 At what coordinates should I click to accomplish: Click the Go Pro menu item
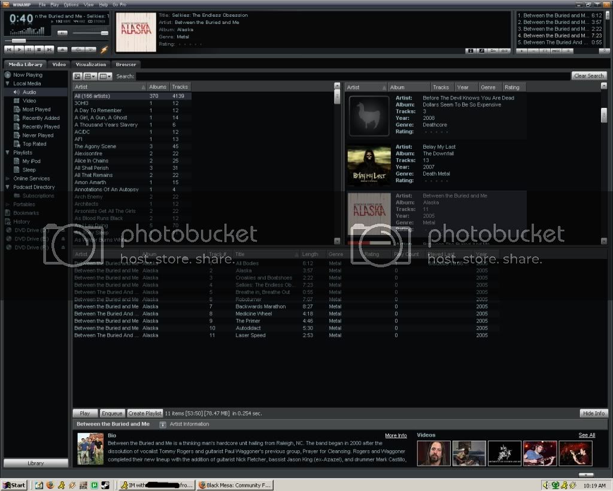pyautogui.click(x=119, y=5)
